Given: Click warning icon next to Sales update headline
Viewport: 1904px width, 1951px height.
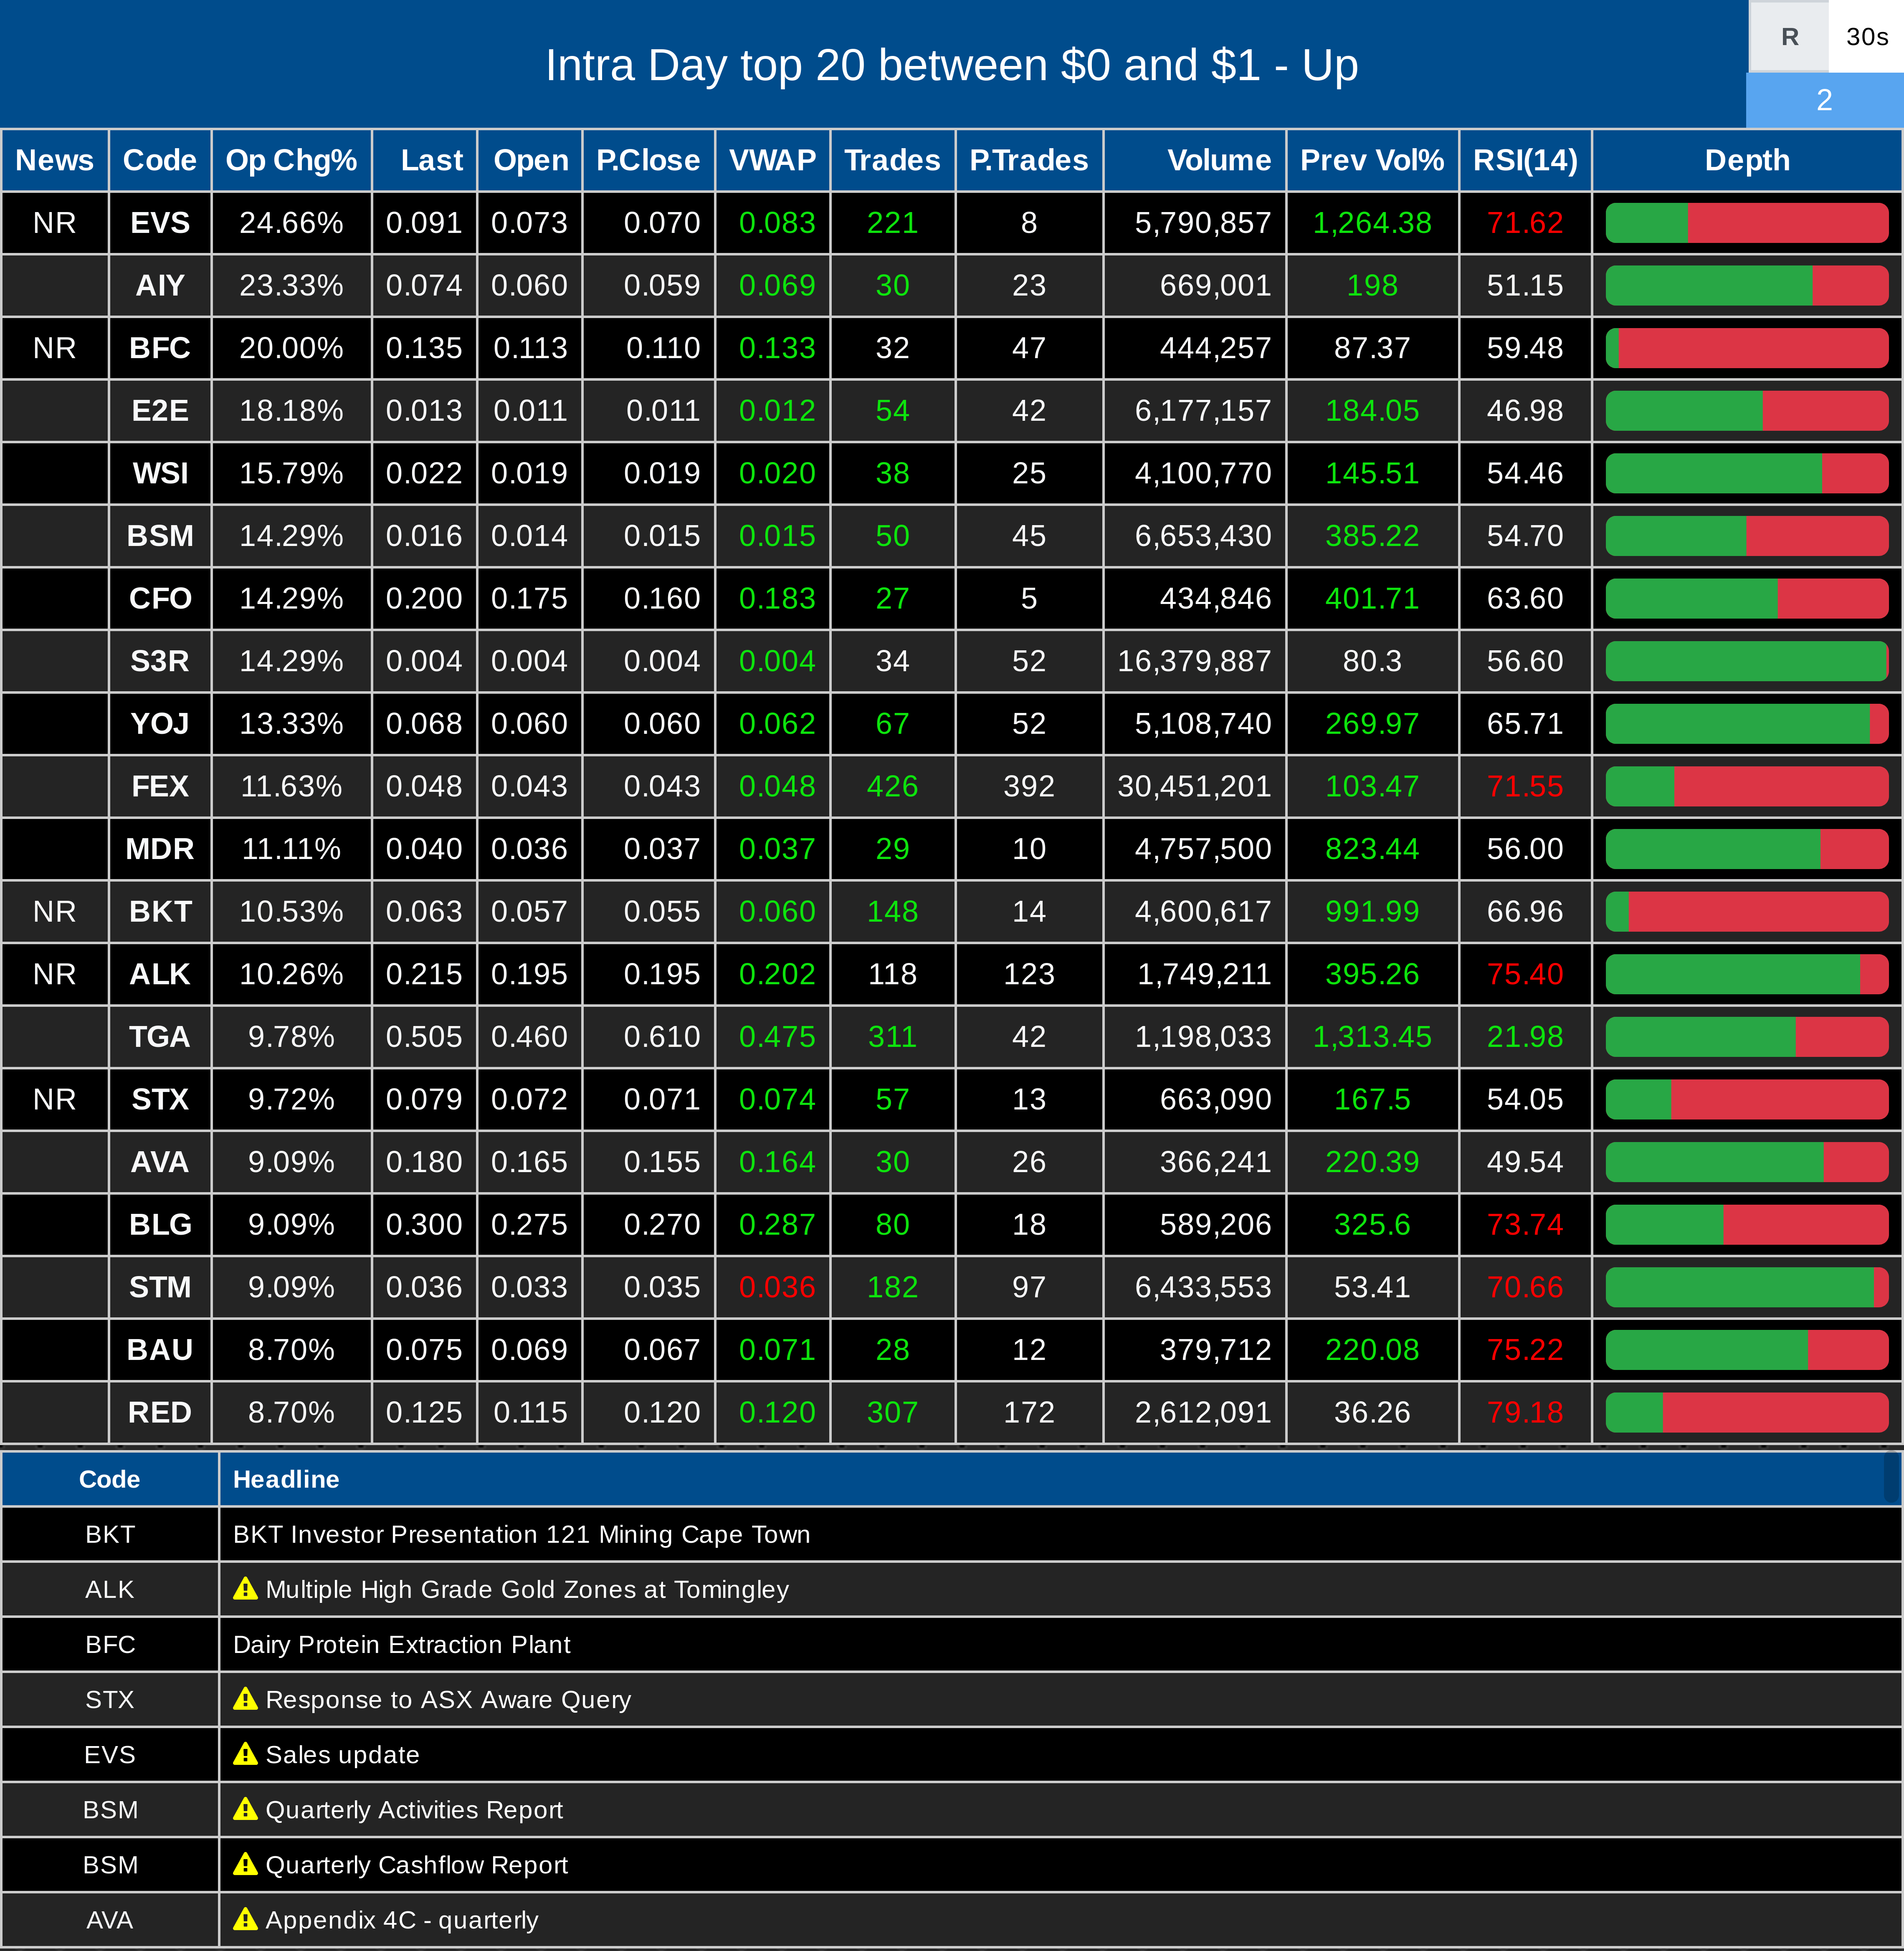Looking at the screenshot, I should 245,1754.
